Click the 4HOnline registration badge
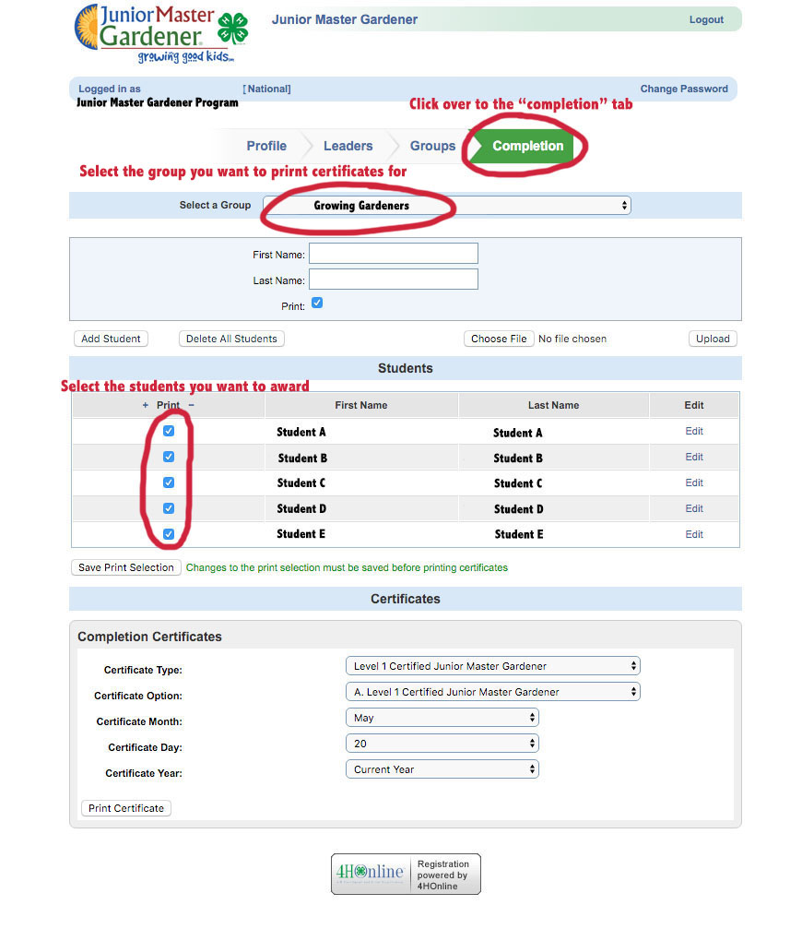Image resolution: width=802 pixels, height=929 pixels. tap(406, 874)
